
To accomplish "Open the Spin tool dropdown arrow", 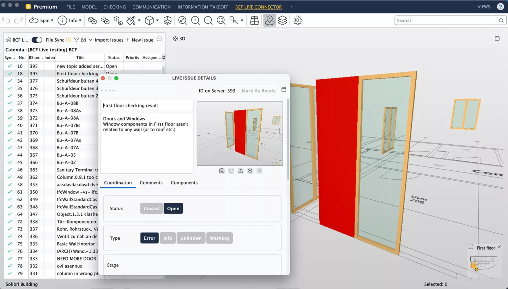I will tap(52, 20).
